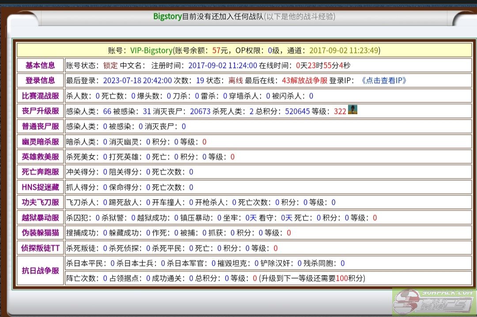Click the green Bigstory username in the header
The width and height of the screenshot is (477, 317).
tap(167, 17)
